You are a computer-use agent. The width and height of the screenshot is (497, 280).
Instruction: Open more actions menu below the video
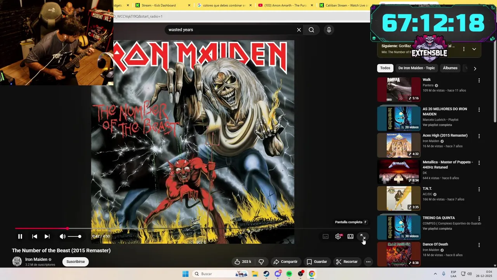(x=368, y=262)
